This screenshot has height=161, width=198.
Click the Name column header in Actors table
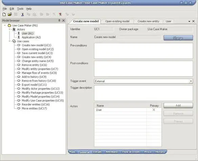pyautogui.click(x=120, y=106)
